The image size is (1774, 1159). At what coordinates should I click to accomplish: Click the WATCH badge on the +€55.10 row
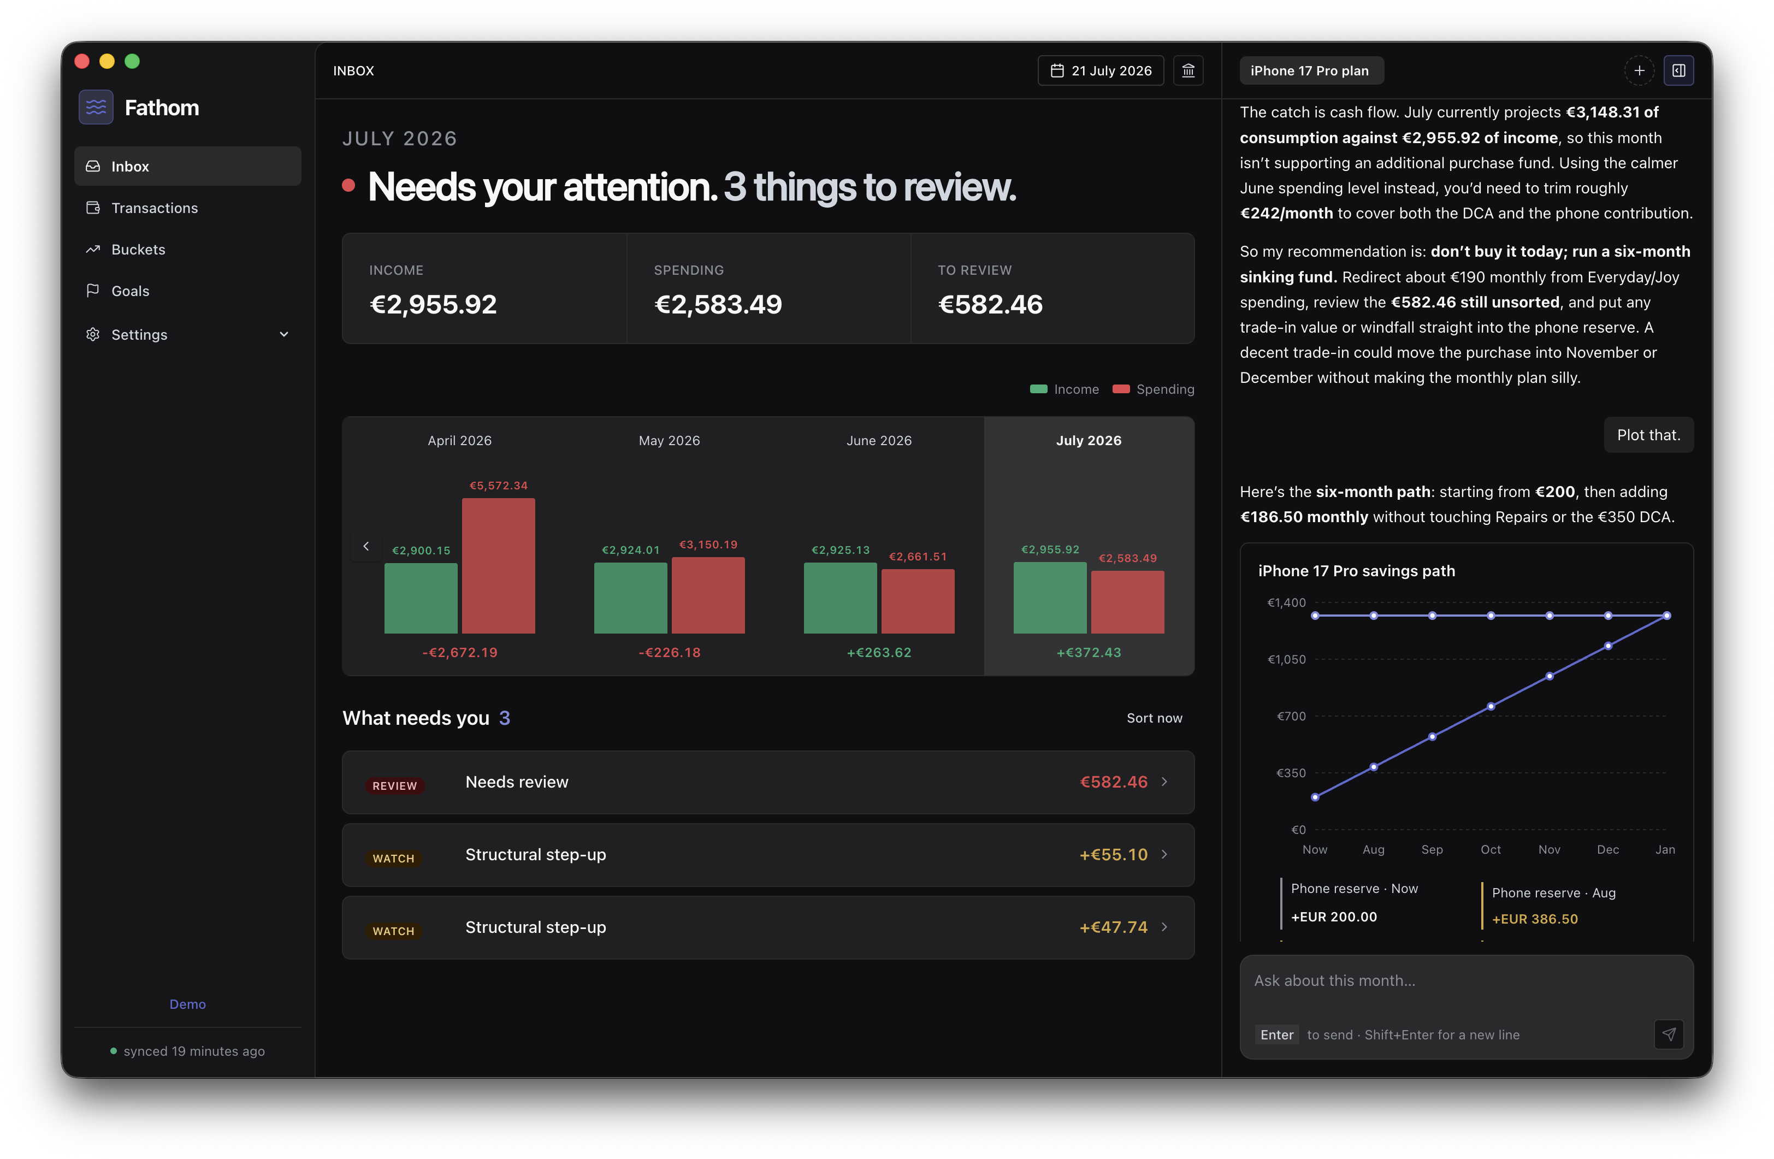coord(393,859)
